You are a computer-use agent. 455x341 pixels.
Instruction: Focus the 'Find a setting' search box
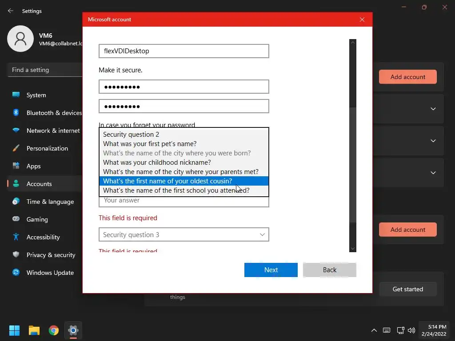(45, 70)
